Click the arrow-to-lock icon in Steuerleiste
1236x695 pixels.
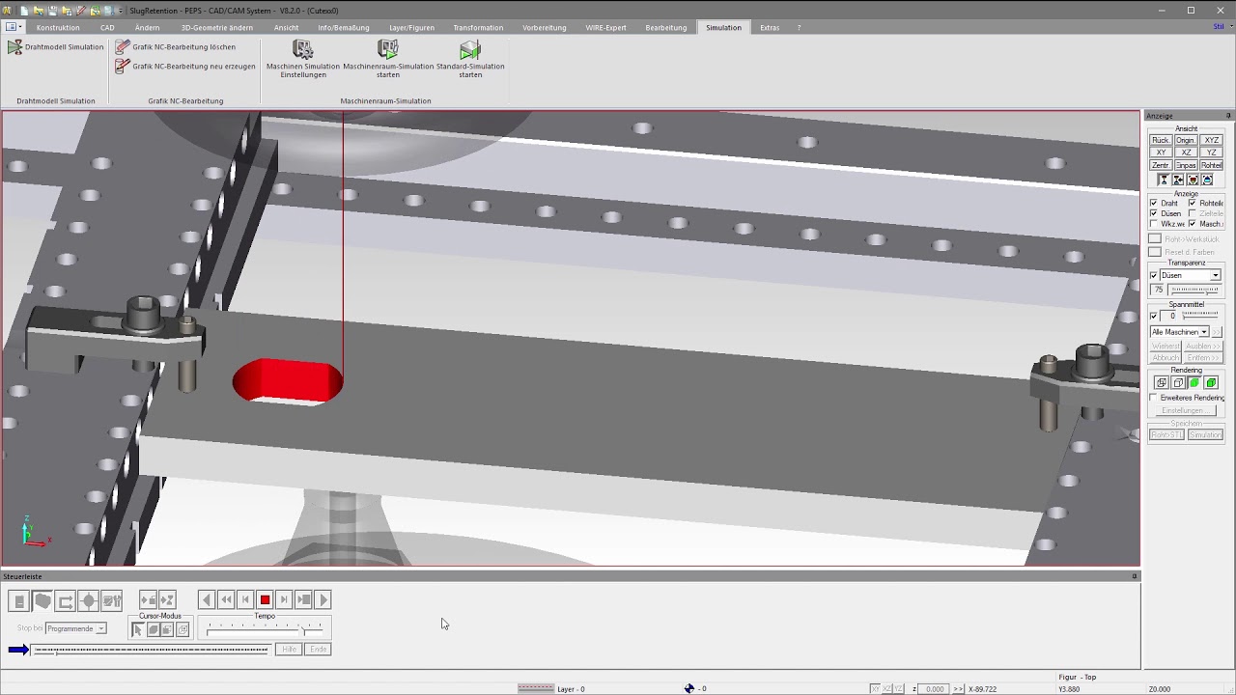click(x=148, y=600)
